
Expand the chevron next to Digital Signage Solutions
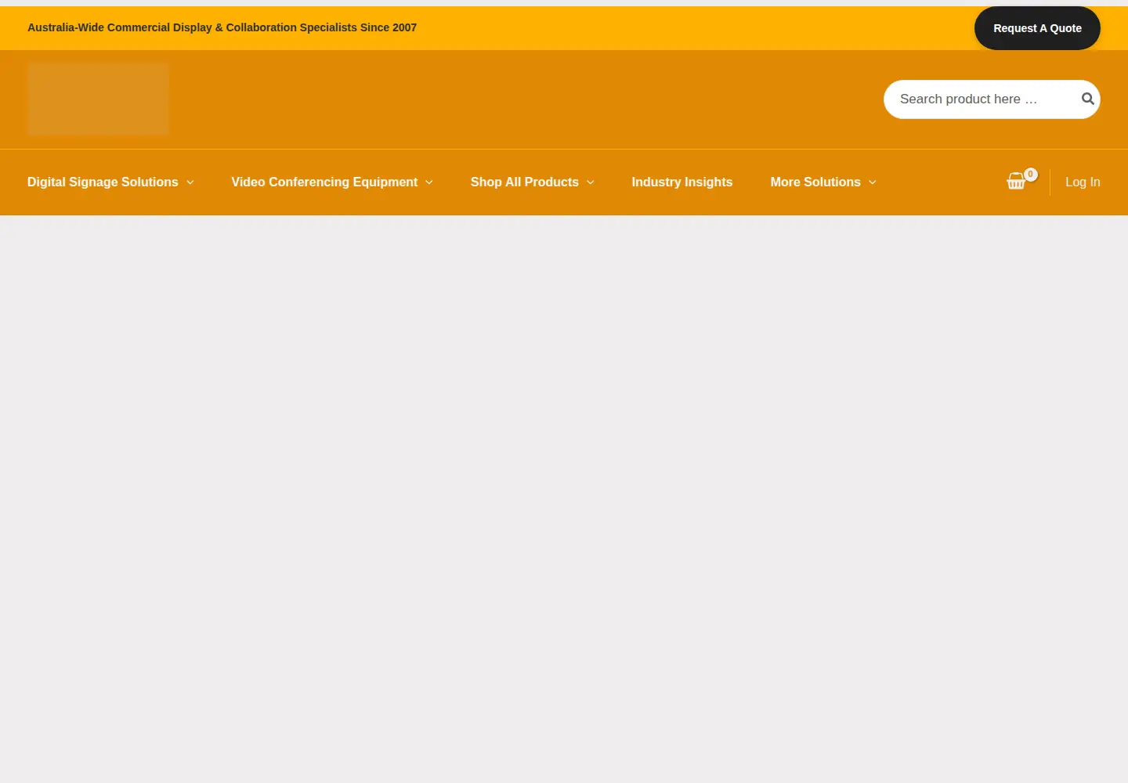tap(190, 182)
